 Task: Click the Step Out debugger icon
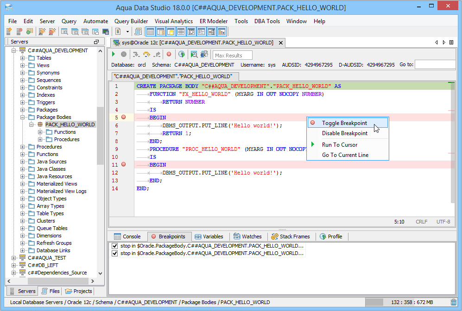point(158,55)
